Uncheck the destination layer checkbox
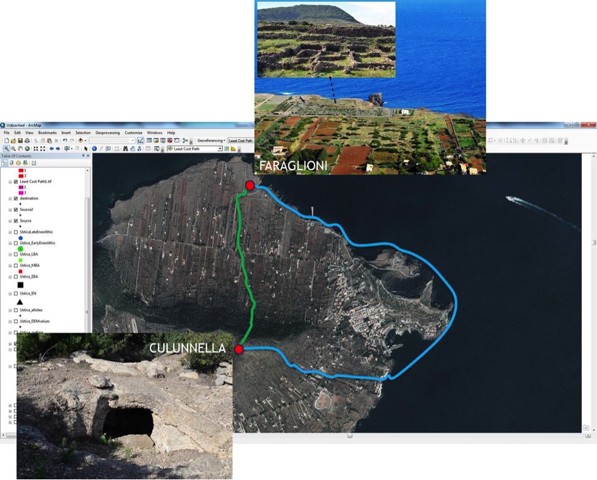 [x=15, y=198]
